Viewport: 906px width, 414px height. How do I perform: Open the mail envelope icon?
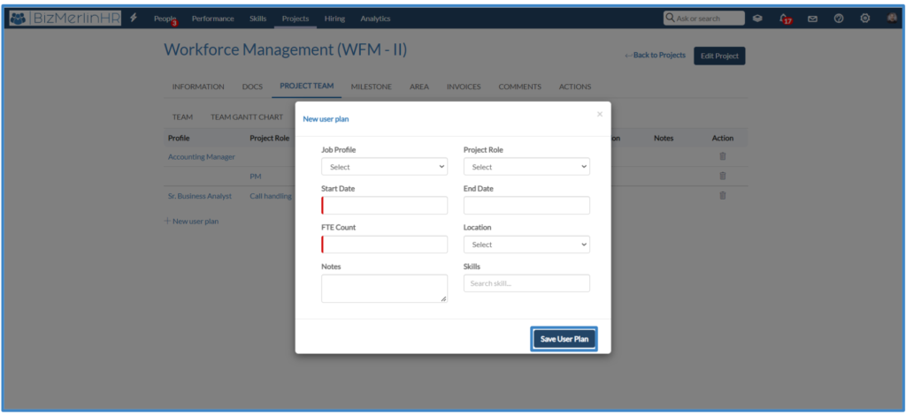[x=812, y=19]
